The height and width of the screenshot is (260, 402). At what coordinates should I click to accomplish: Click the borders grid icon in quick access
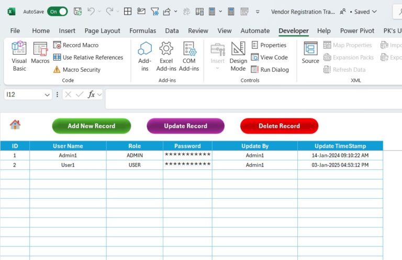pos(128,12)
